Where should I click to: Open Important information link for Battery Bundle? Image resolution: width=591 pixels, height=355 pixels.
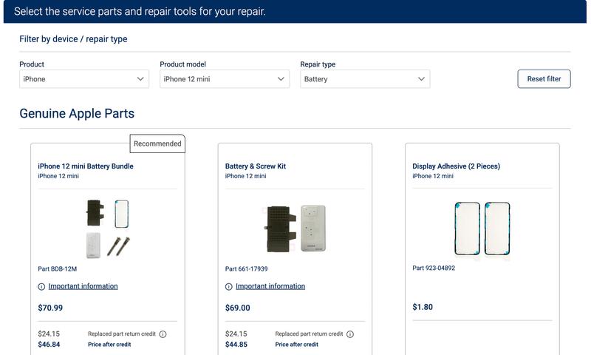[x=83, y=286]
